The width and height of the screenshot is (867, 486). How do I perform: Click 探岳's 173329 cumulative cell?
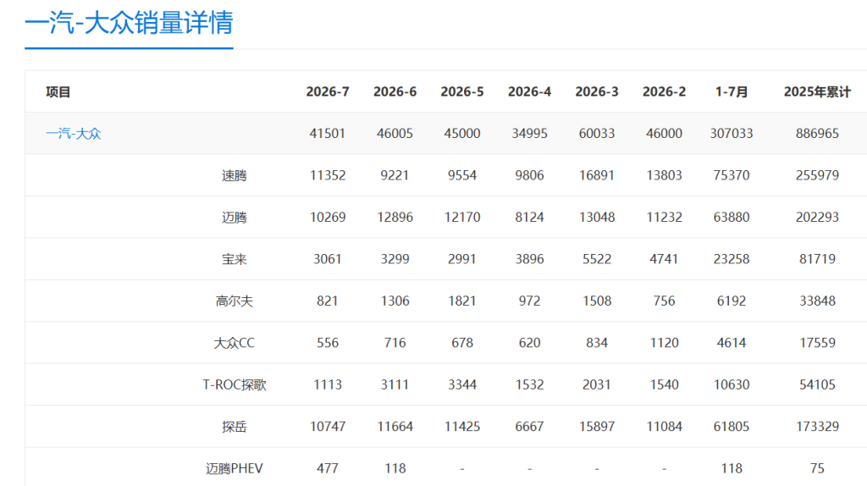[817, 427]
